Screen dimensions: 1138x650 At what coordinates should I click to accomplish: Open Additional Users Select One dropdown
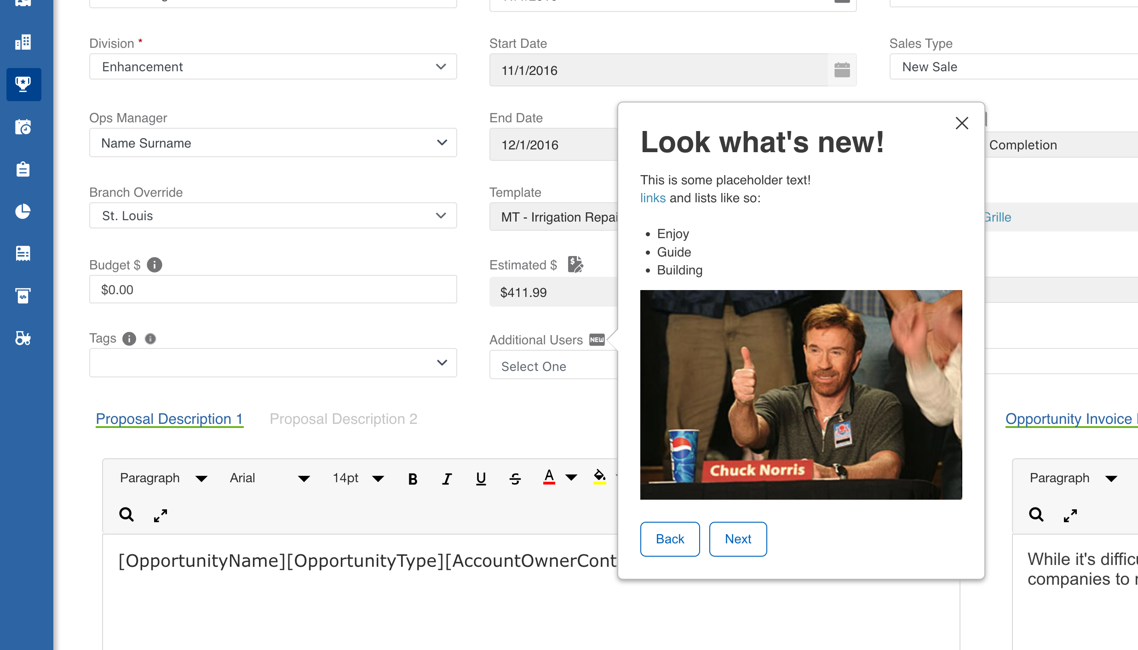[x=554, y=365]
